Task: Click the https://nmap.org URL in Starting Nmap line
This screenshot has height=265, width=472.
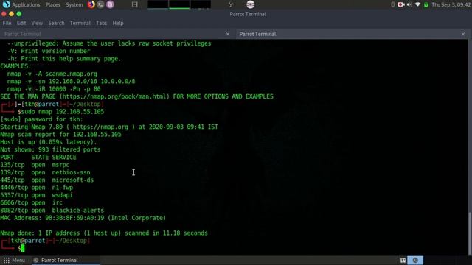Action: click(x=100, y=127)
